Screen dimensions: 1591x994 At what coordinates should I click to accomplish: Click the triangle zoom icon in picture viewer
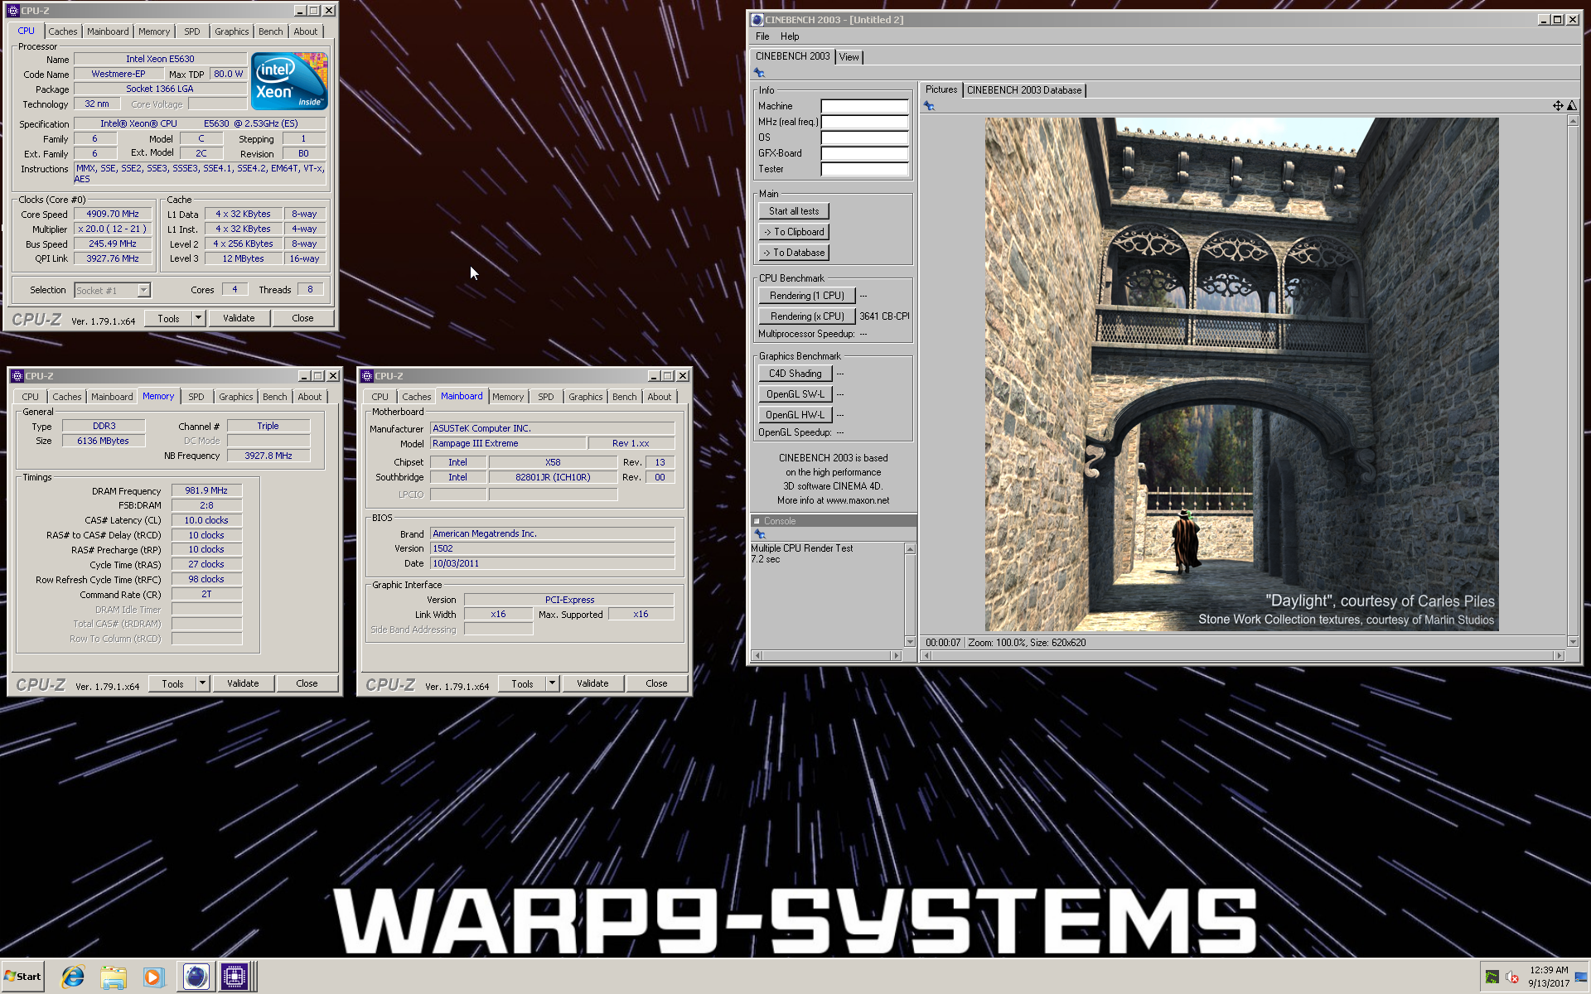pos(1572,105)
